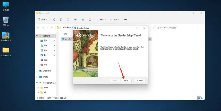Click the Delete trash icon in Explorer
This screenshot has height=111, width=221.
pos(90,20)
